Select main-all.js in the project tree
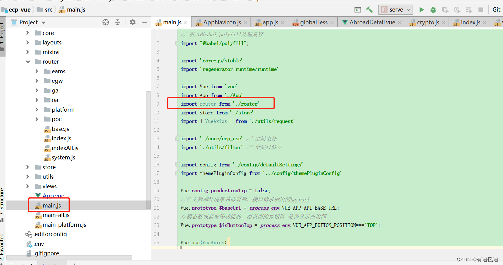The width and height of the screenshot is (503, 265). coord(52,215)
